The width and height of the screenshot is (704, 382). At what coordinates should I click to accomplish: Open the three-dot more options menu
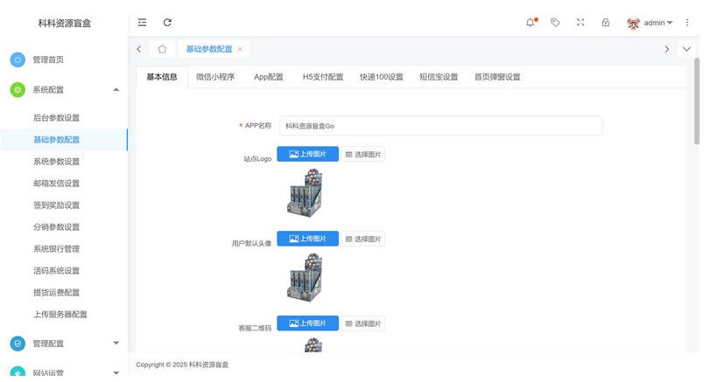[687, 22]
